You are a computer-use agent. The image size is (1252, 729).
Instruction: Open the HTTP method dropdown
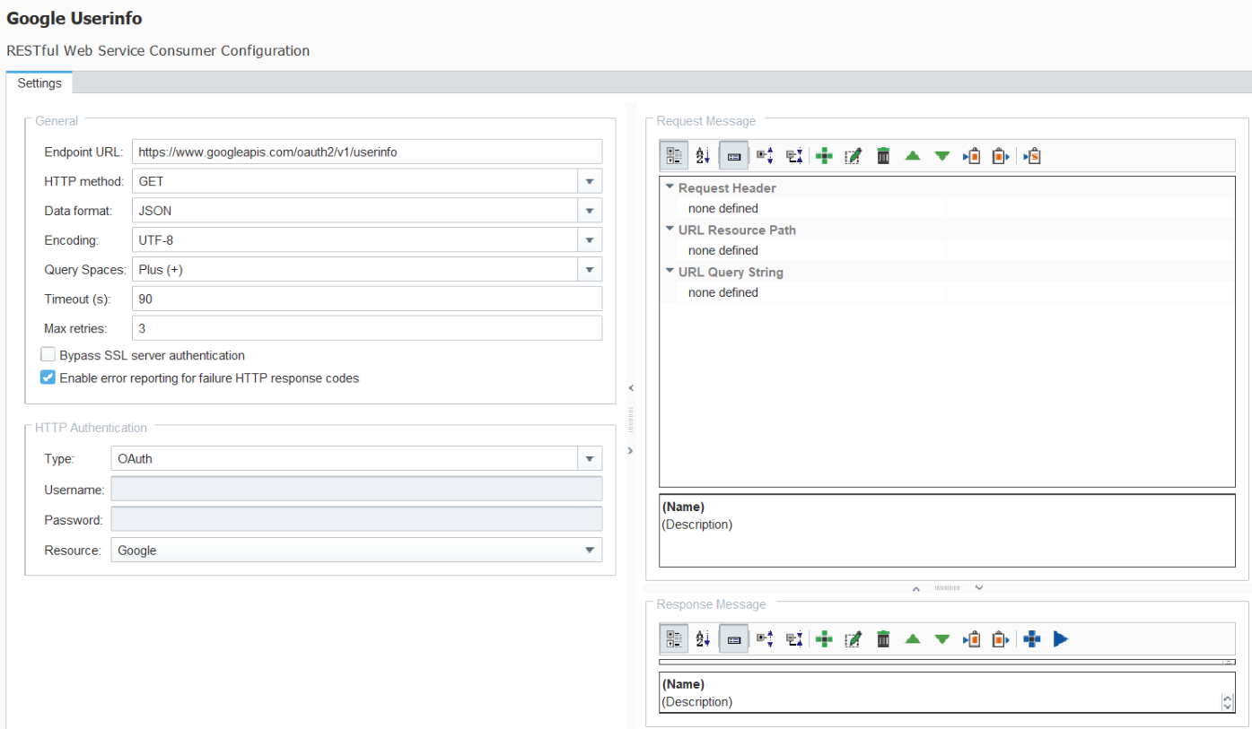pos(590,181)
